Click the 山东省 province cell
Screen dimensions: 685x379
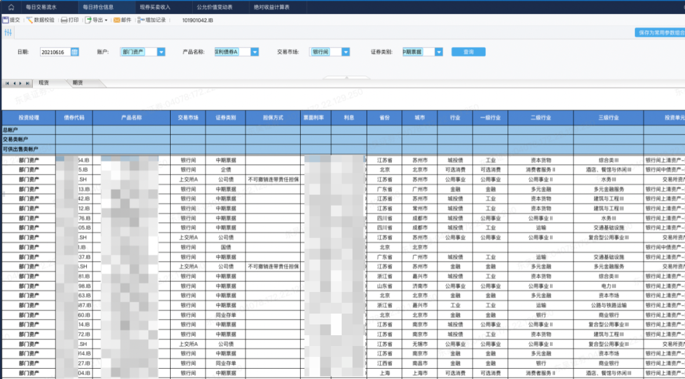click(384, 286)
